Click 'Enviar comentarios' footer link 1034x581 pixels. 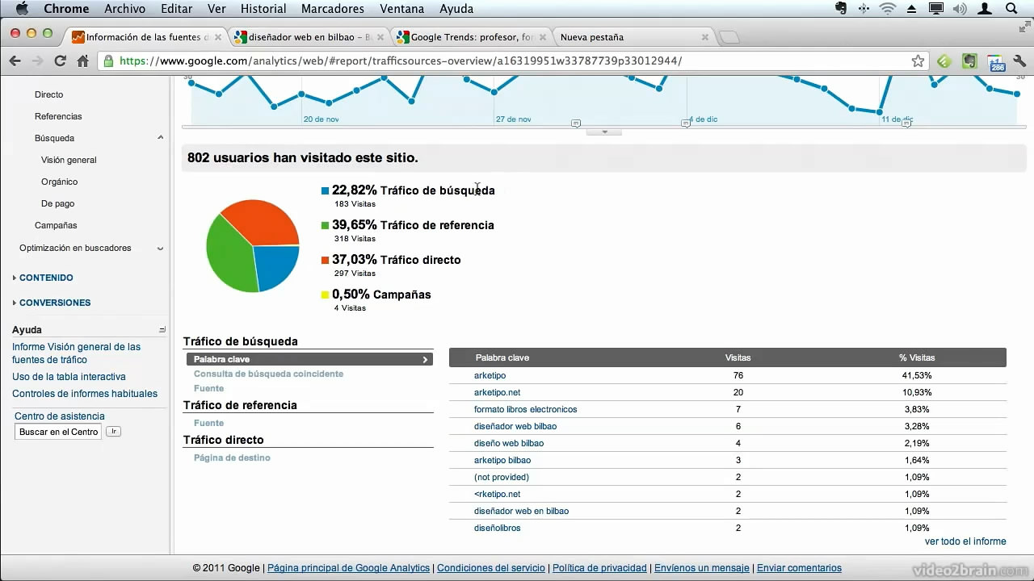pyautogui.click(x=799, y=568)
